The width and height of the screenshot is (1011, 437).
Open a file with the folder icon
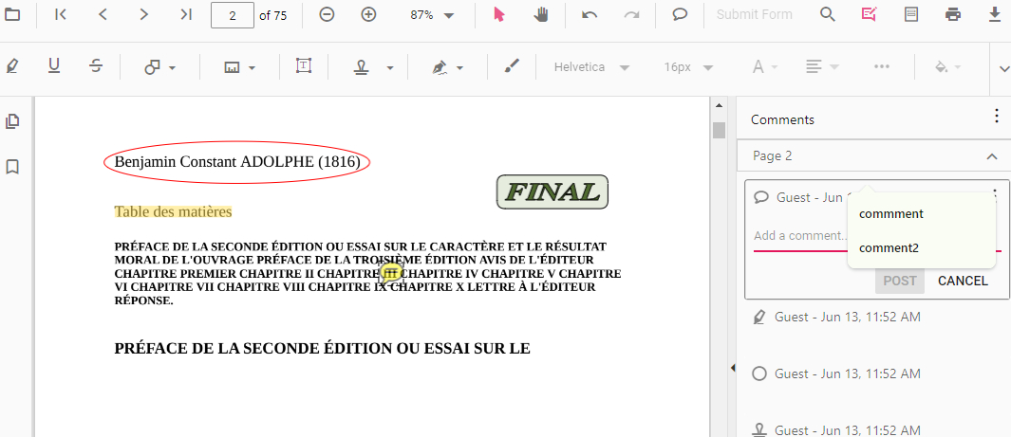[12, 15]
